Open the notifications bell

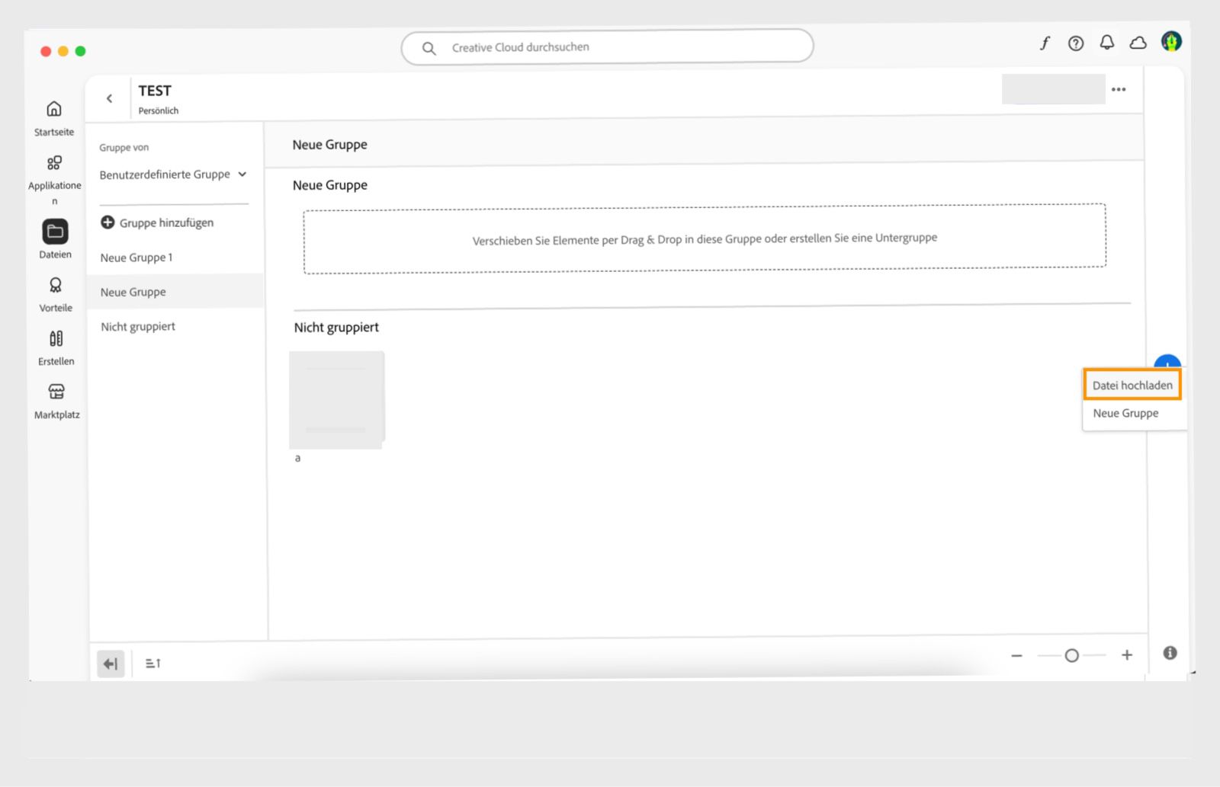coord(1107,43)
